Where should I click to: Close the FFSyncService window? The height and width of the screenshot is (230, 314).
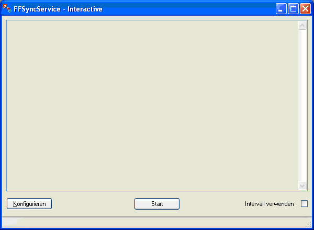[x=306, y=9]
